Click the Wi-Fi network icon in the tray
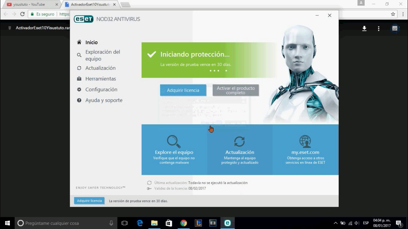 click(x=350, y=223)
